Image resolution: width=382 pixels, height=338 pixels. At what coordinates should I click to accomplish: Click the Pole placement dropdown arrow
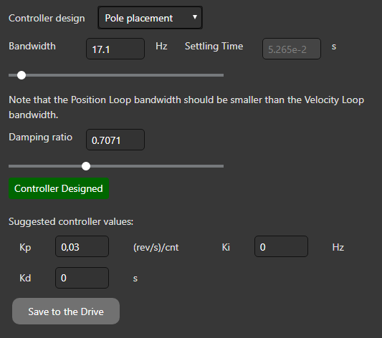[x=195, y=17]
